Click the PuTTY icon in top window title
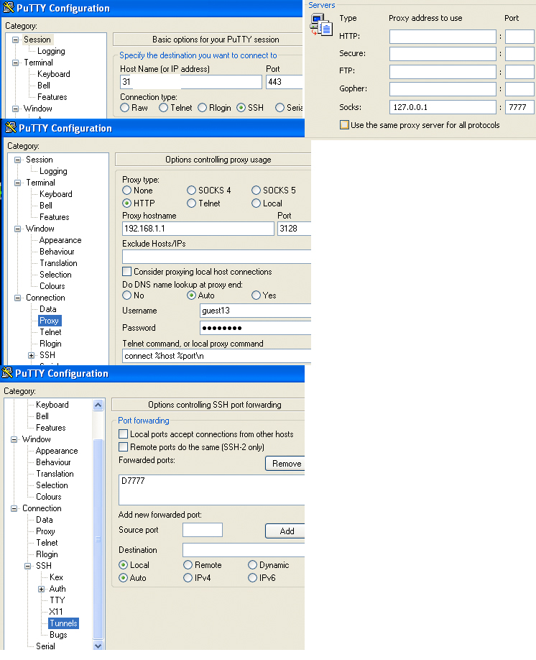Viewport: 536px width, 660px height. pyautogui.click(x=9, y=8)
